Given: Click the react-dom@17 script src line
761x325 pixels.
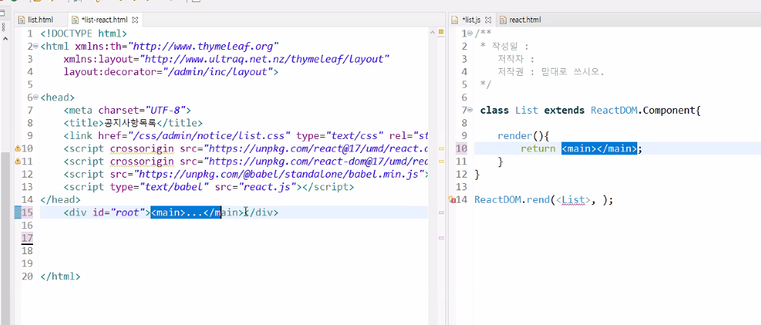Looking at the screenshot, I should tap(245, 161).
